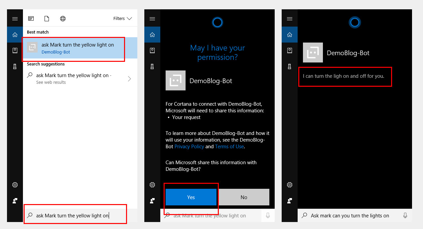Expand the web search suggestion arrow
Viewport: 423px width, 229px height.
pyautogui.click(x=129, y=79)
